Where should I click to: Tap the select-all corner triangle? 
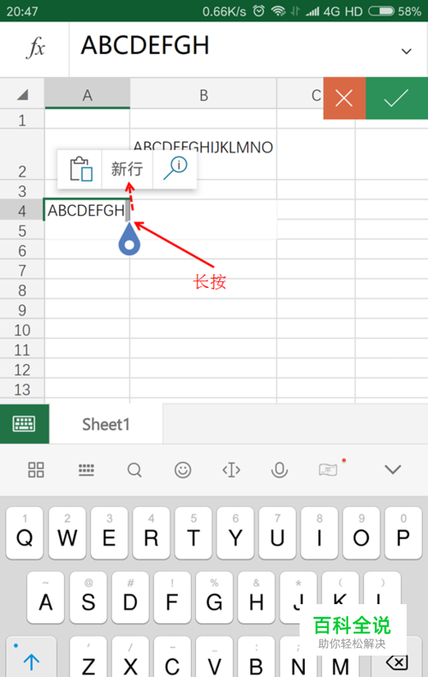(22, 94)
